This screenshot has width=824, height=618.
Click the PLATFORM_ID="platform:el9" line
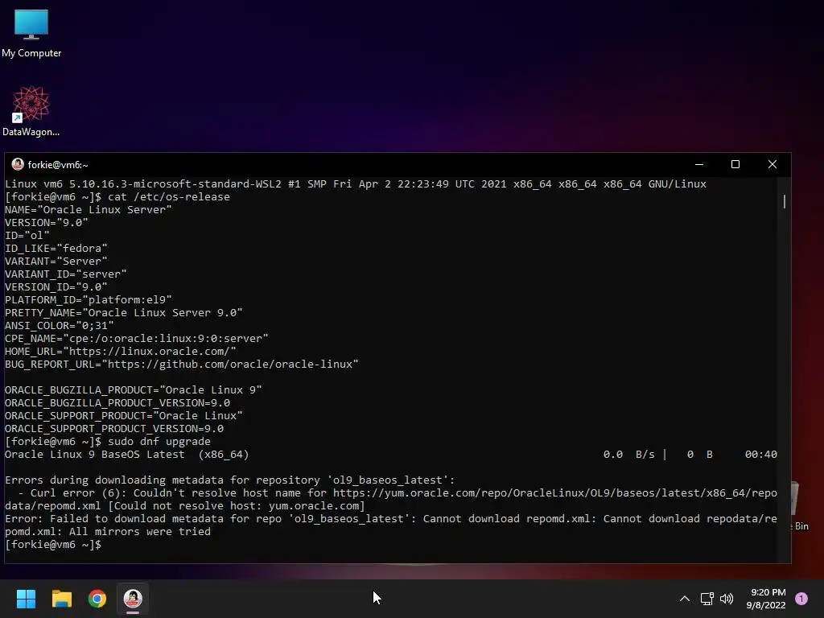pyautogui.click(x=89, y=300)
